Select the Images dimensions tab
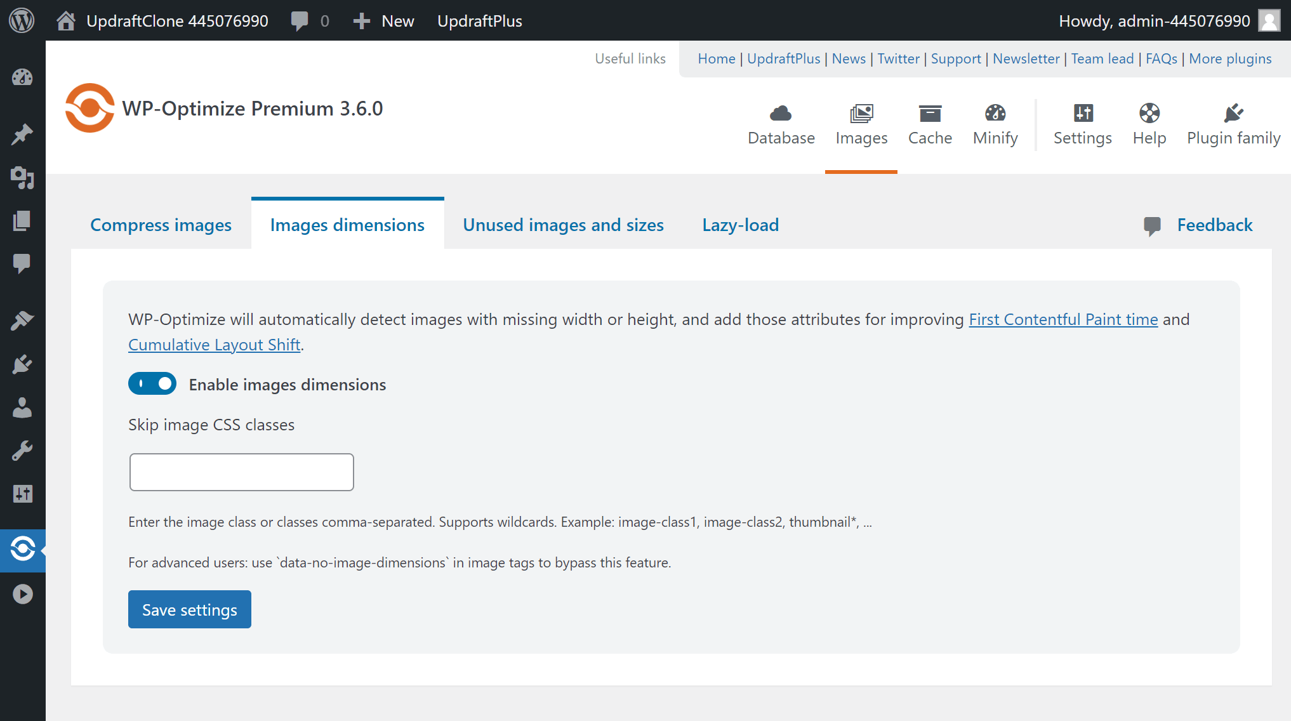Image resolution: width=1291 pixels, height=721 pixels. pyautogui.click(x=347, y=225)
